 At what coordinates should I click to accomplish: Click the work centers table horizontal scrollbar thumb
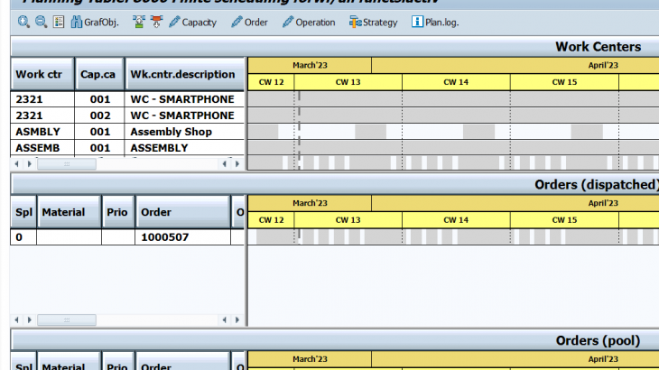click(x=67, y=163)
